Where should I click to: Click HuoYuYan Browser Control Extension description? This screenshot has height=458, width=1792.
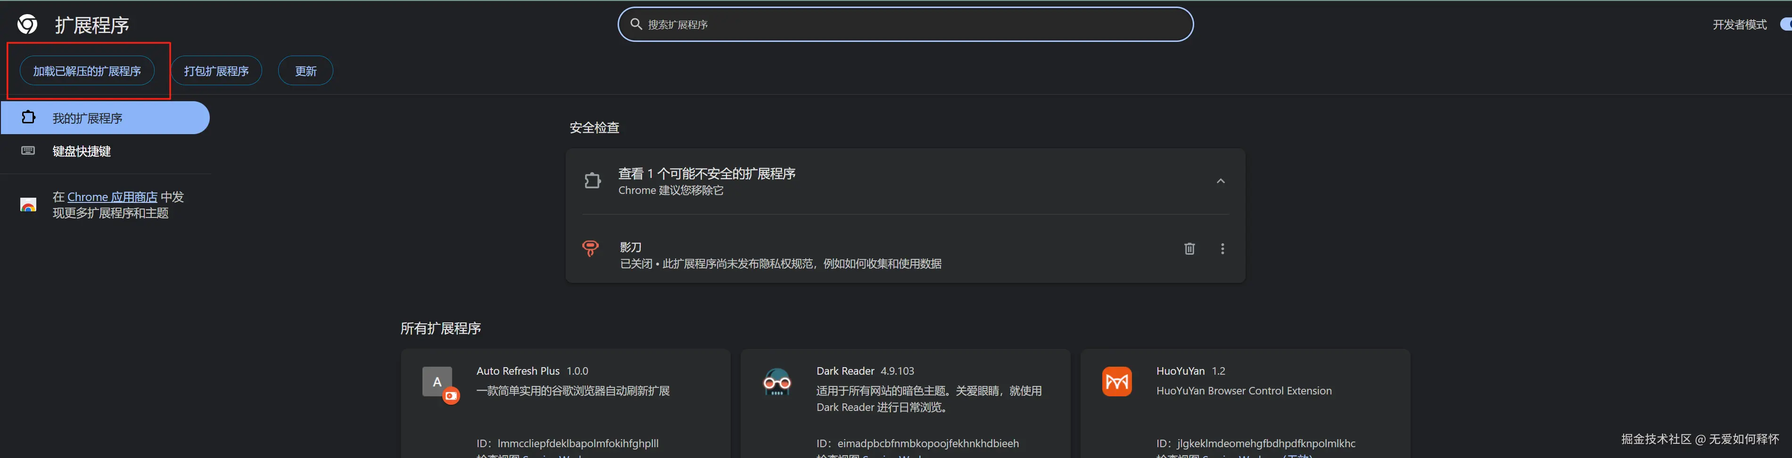tap(1244, 391)
